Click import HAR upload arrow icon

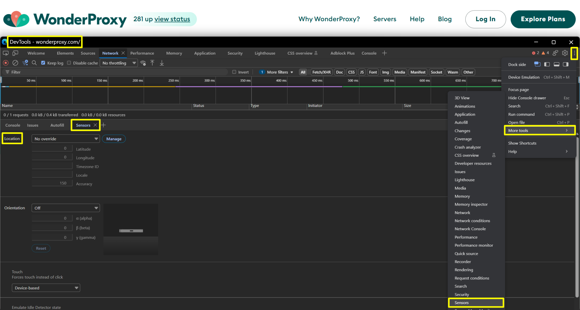tap(152, 63)
